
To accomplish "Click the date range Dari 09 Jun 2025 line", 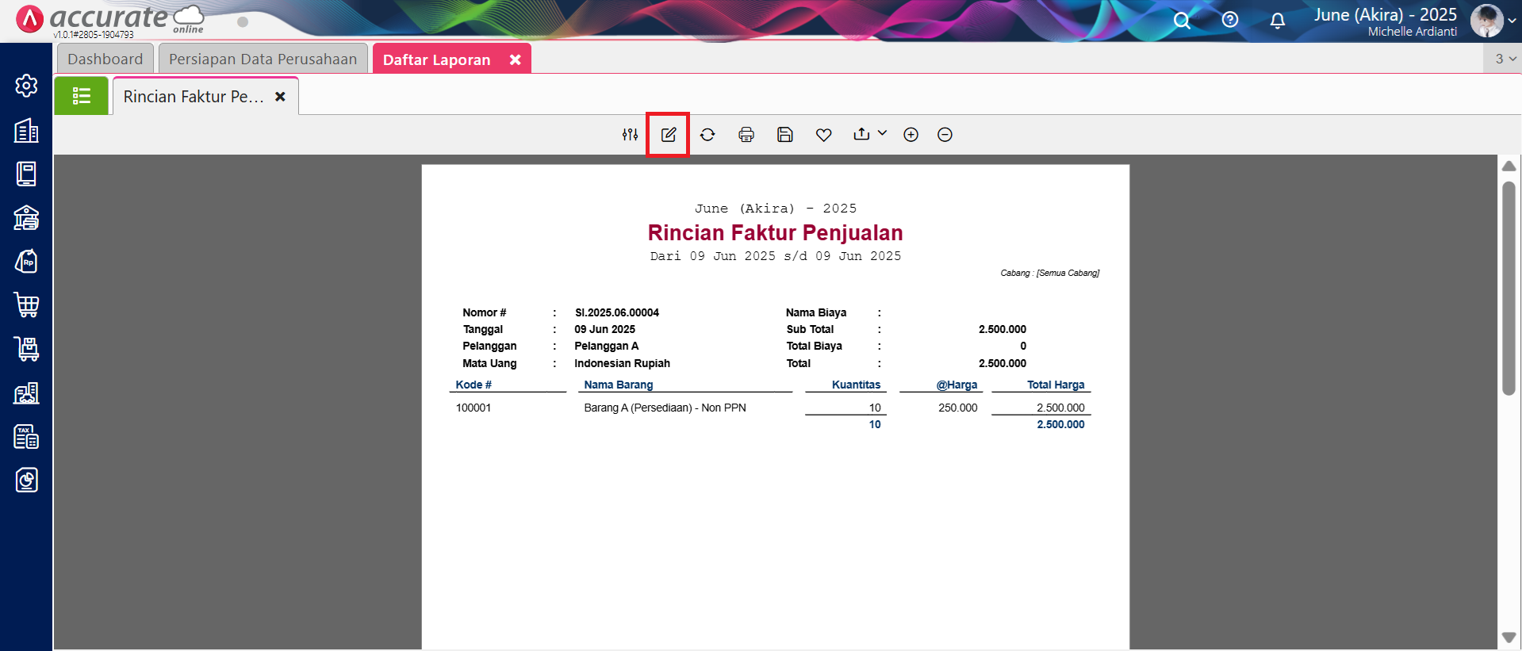I will coord(775,256).
